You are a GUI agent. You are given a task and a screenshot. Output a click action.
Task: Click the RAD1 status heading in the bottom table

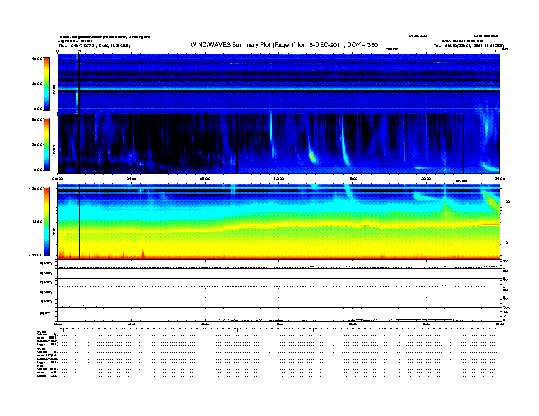[x=41, y=349]
